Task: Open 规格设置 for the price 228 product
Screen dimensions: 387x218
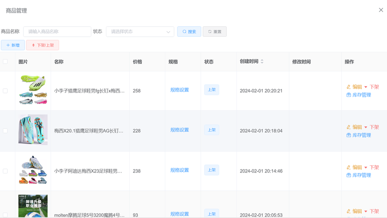Action: tap(179, 130)
